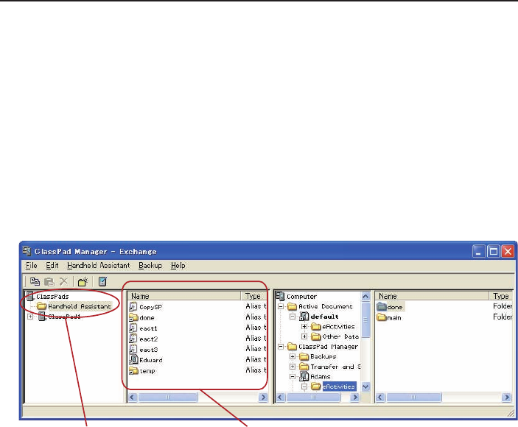
Task: Select the eact3 alias file
Action: 148,350
